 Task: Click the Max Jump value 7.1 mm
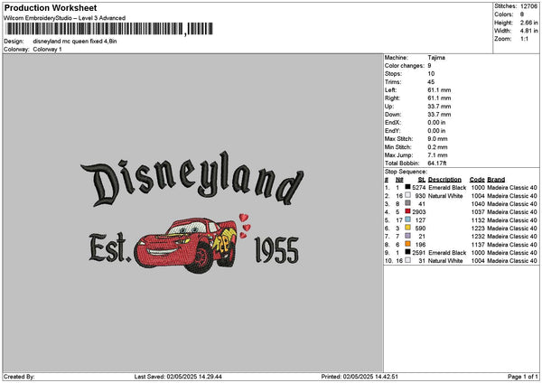tap(437, 155)
